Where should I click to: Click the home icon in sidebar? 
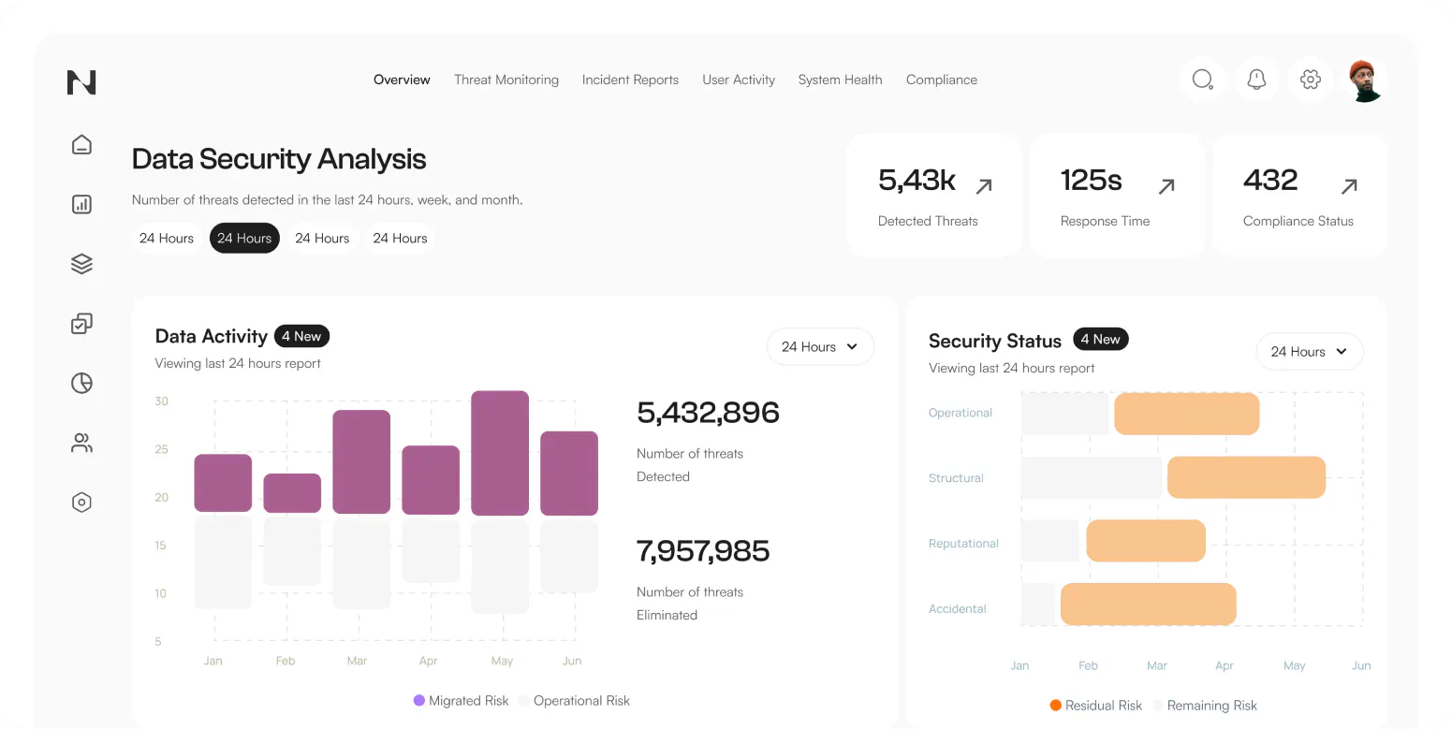pos(81,145)
